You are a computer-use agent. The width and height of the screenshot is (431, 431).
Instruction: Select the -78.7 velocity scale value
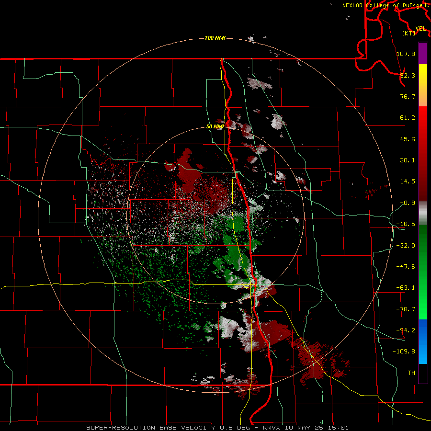(406, 309)
